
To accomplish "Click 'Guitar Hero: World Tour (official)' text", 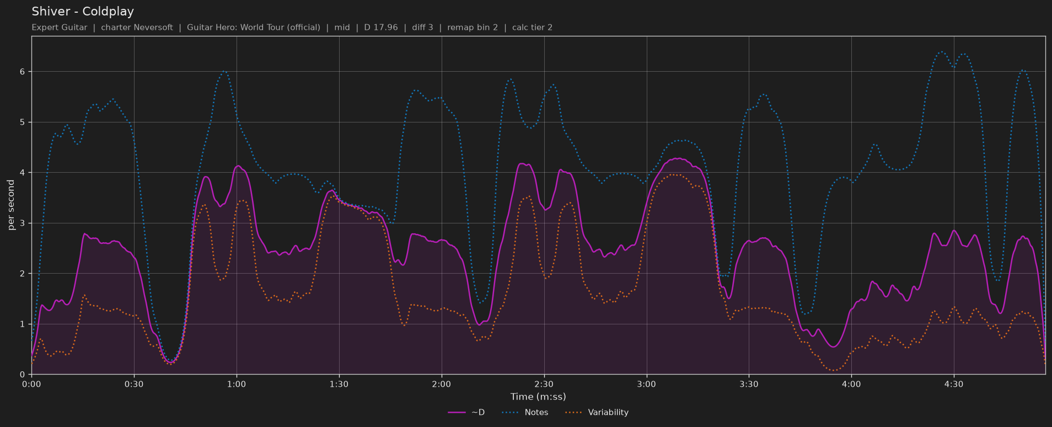I will (254, 28).
